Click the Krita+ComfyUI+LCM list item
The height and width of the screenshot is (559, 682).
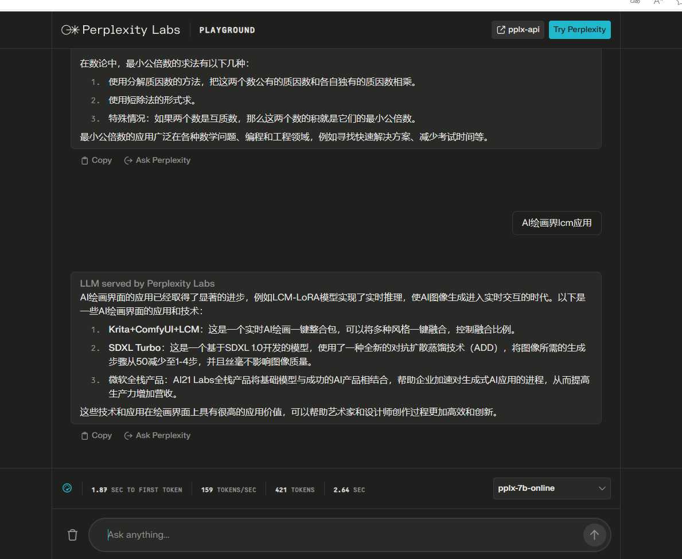point(313,330)
